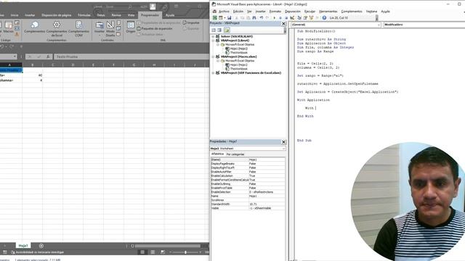
Task: Click the StandardWidth value 10.71
Action: coord(267,204)
